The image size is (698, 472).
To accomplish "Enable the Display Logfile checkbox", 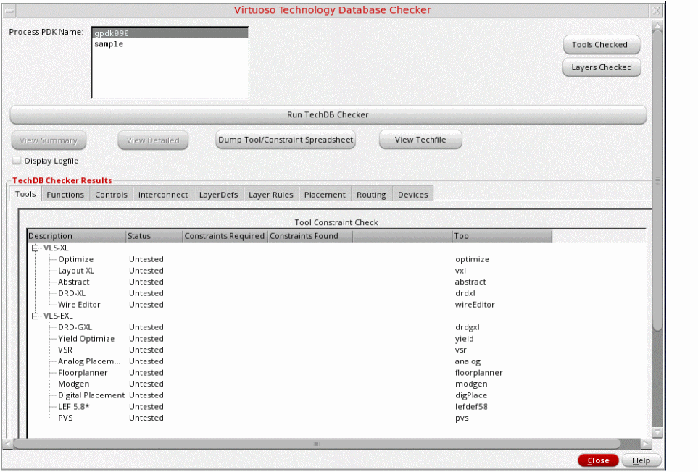I will (x=17, y=161).
